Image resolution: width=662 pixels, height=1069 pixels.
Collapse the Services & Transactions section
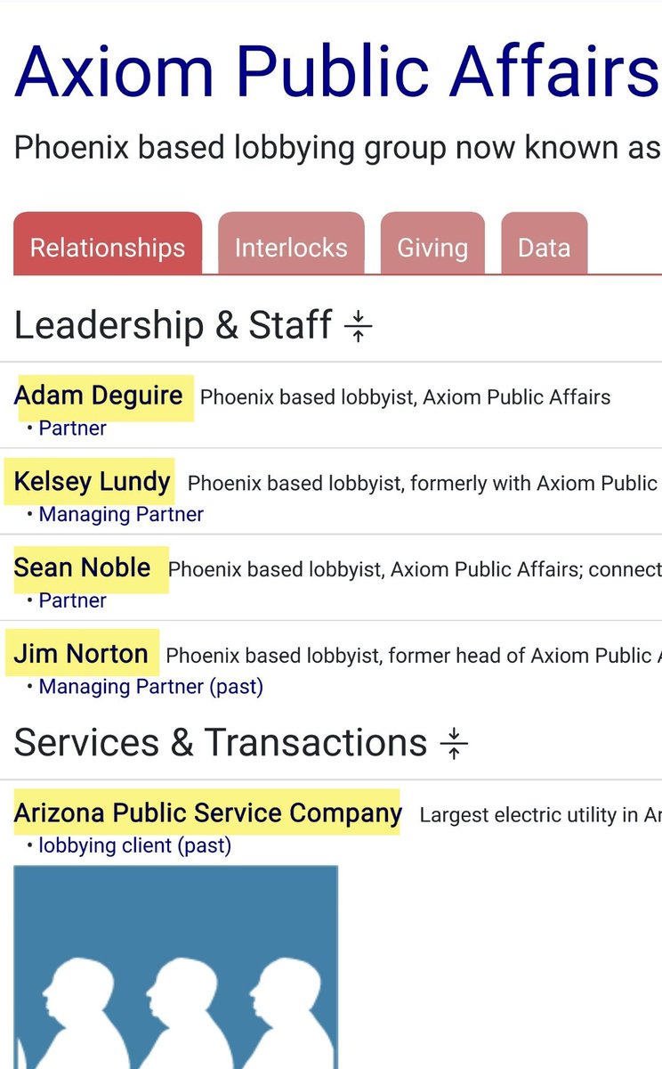point(454,743)
